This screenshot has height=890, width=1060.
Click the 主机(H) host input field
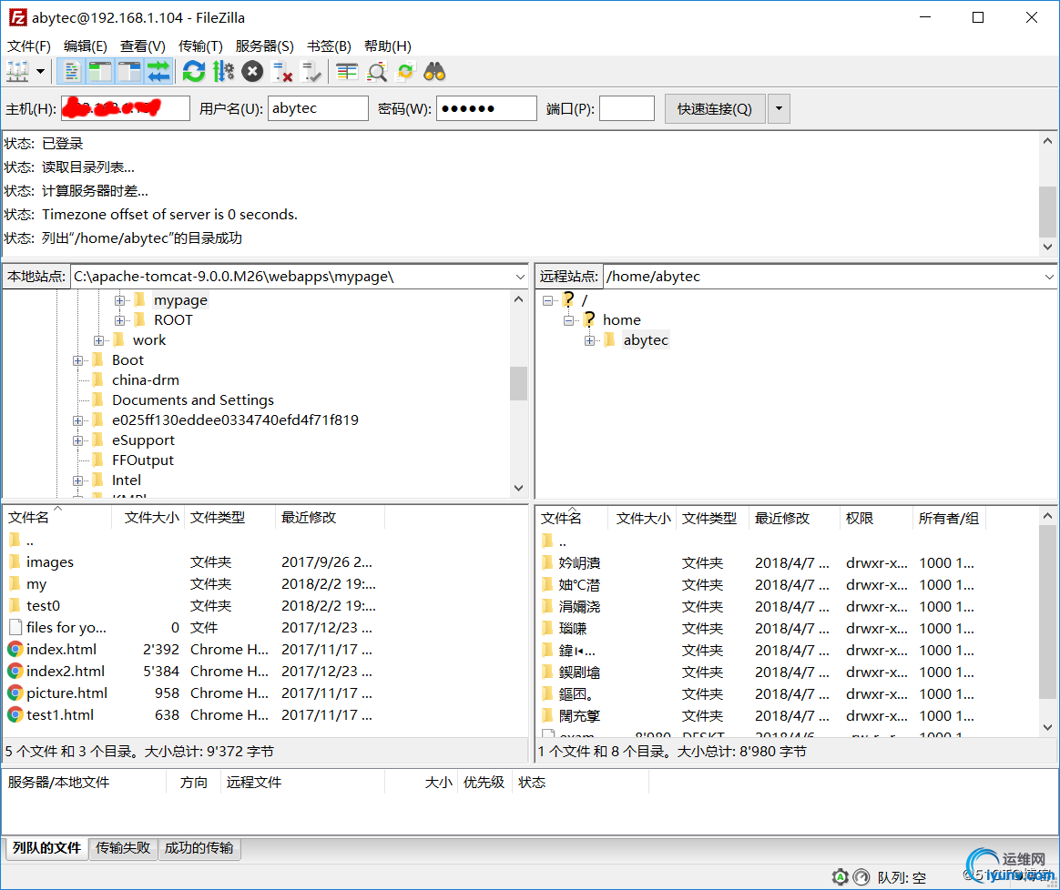click(125, 108)
